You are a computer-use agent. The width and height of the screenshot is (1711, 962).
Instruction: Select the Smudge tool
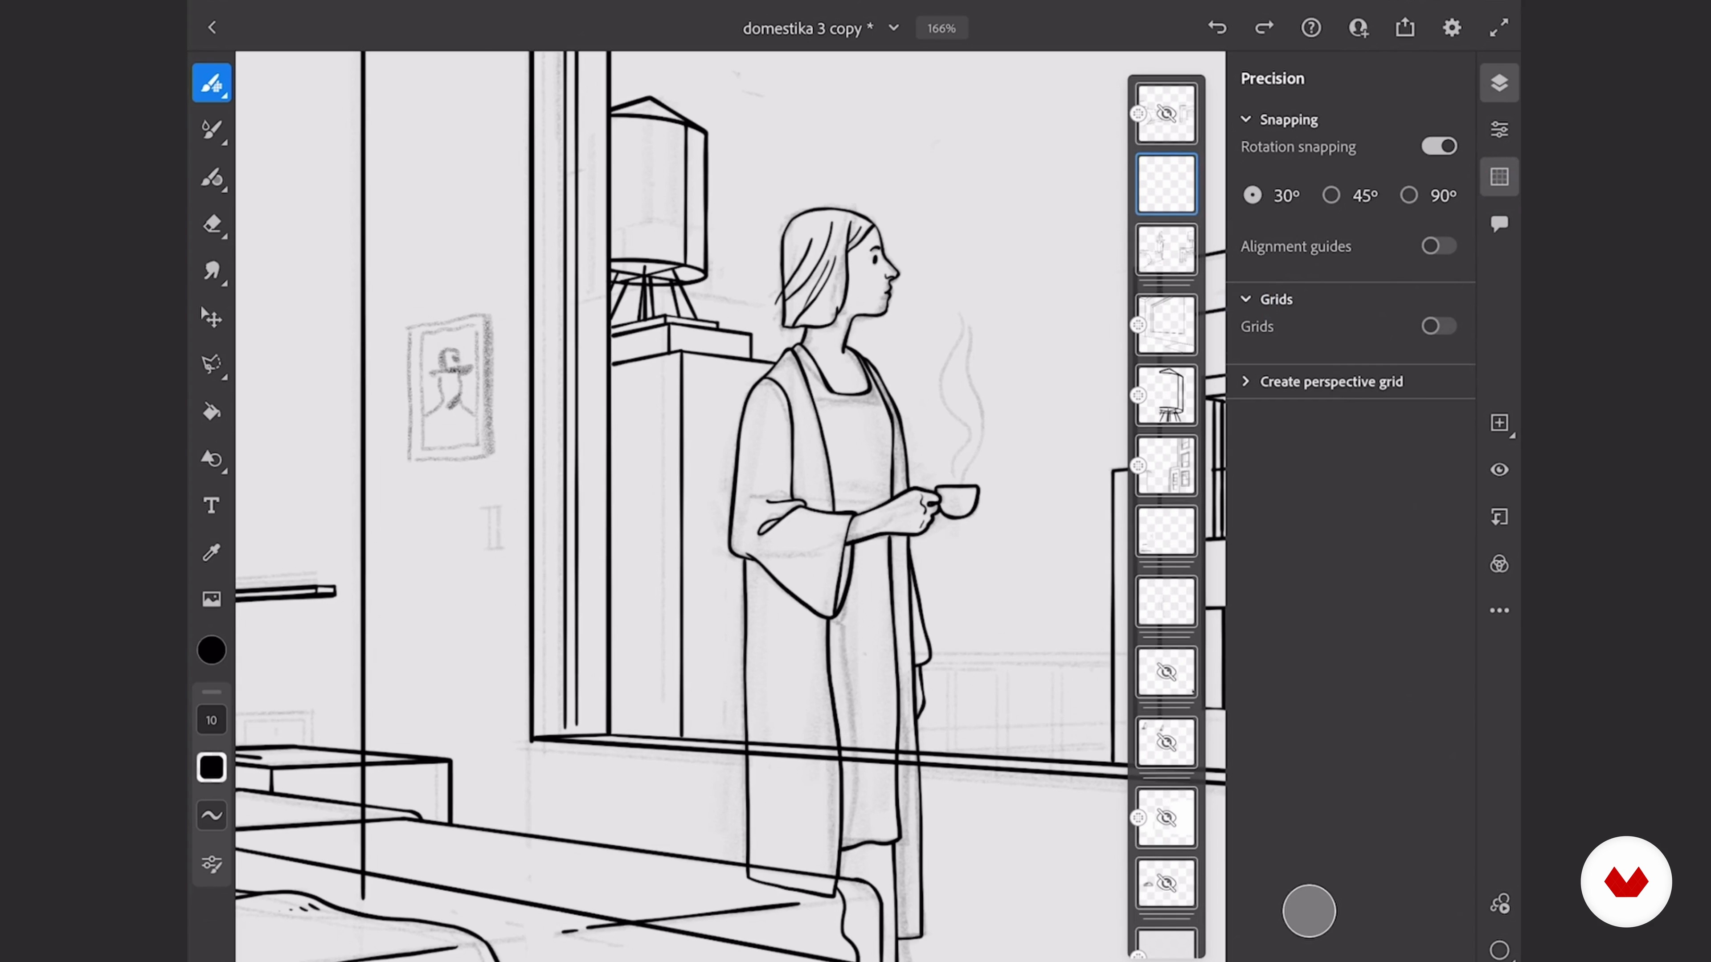[x=212, y=271]
